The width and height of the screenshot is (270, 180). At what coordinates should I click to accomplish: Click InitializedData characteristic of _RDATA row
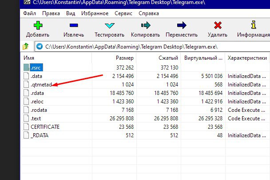(247, 135)
